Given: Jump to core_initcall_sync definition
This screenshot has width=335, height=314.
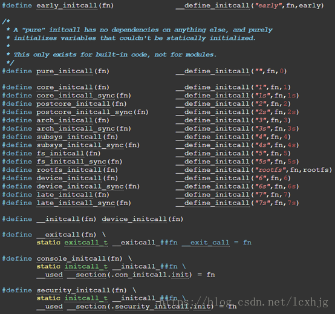Looking at the screenshot, I should [x=76, y=96].
